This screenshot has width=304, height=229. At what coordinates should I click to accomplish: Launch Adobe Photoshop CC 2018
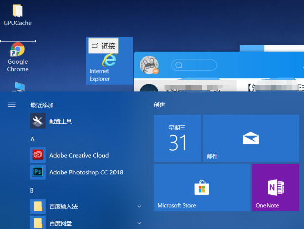(x=87, y=172)
